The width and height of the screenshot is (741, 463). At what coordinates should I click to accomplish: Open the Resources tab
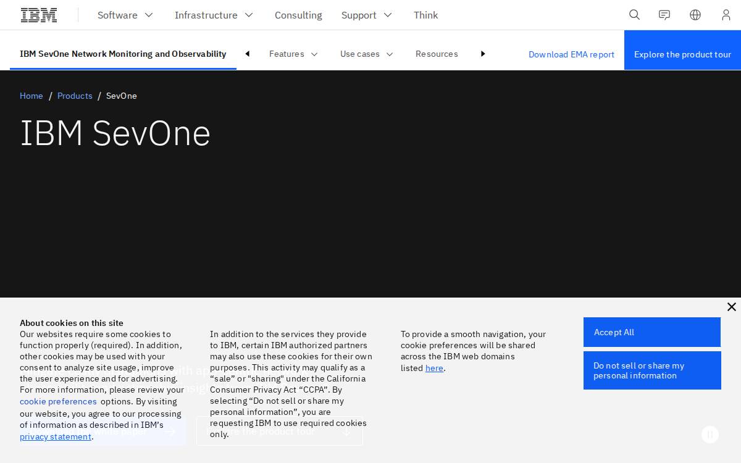[x=437, y=54]
